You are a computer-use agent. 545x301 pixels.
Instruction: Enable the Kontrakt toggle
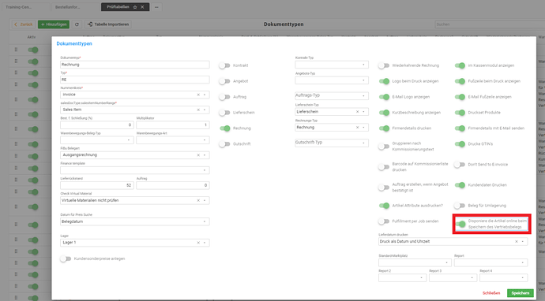tap(224, 65)
